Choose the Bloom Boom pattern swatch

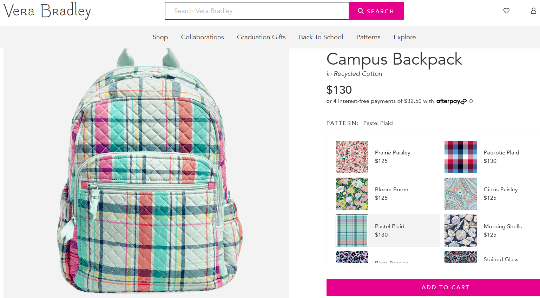(x=352, y=194)
